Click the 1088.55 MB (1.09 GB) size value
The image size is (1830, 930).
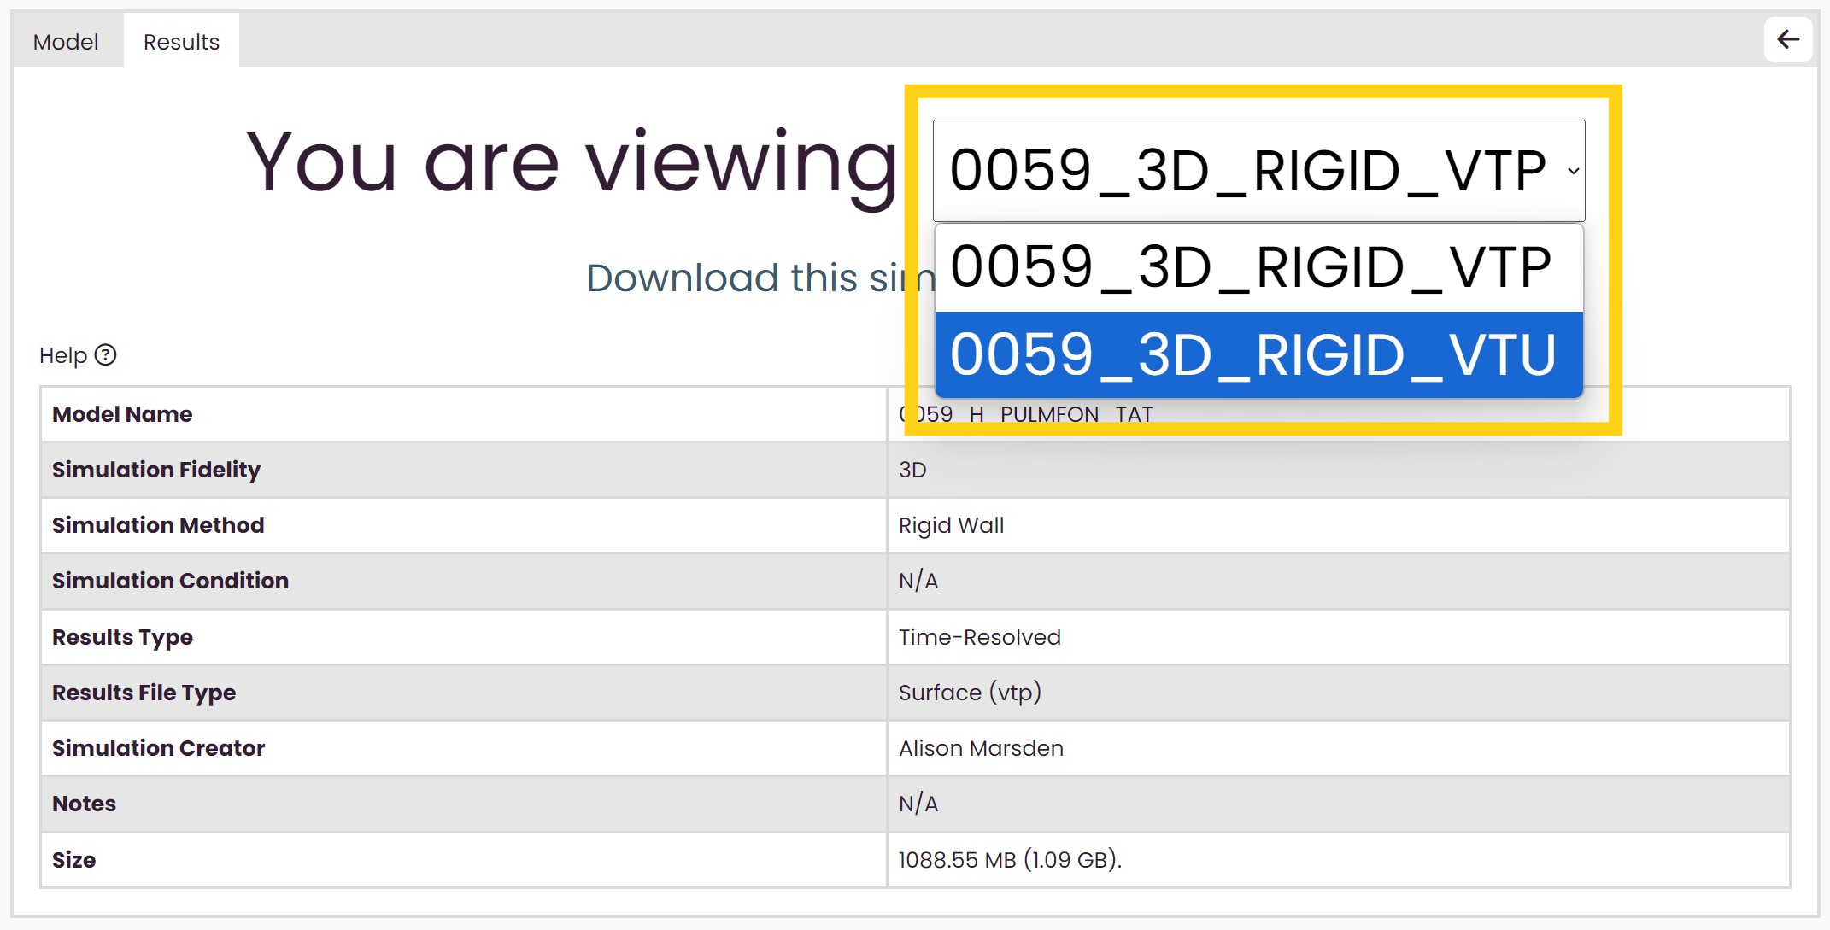pyautogui.click(x=1010, y=860)
